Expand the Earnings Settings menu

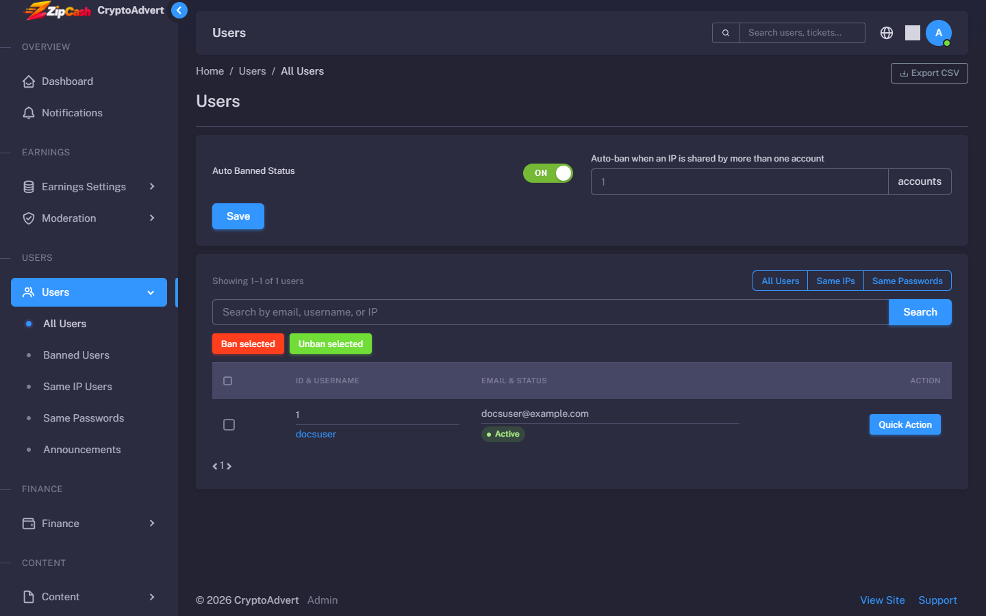coord(89,187)
